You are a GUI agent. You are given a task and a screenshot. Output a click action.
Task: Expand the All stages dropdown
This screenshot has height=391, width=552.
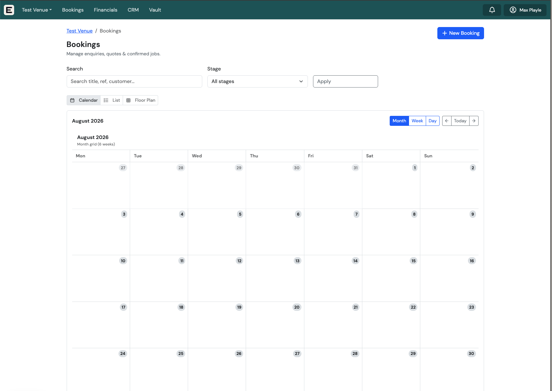pos(258,81)
